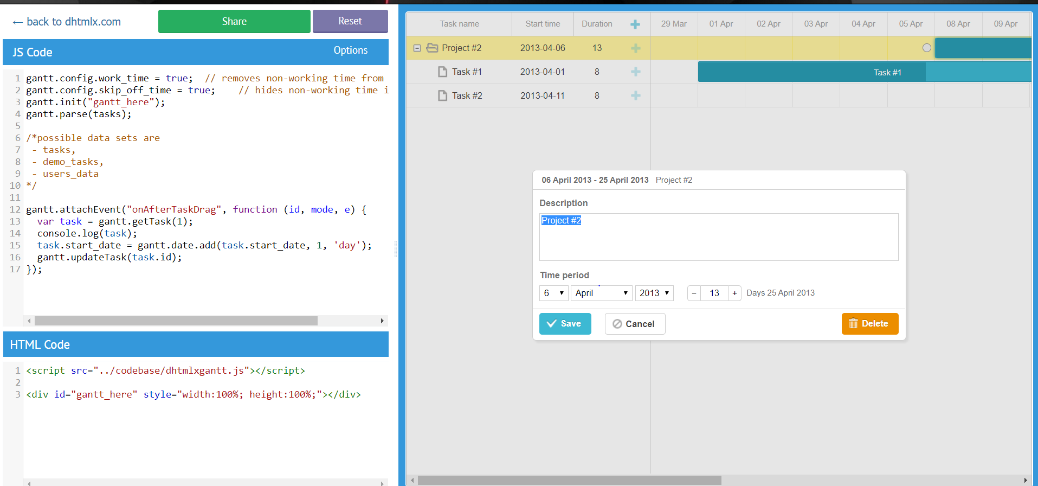Open the day dropdown showing 6
This screenshot has height=486, width=1038.
pyautogui.click(x=553, y=293)
